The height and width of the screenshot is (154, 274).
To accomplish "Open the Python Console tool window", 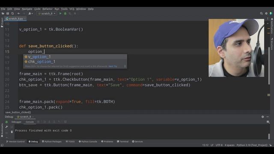I will 88,142.
